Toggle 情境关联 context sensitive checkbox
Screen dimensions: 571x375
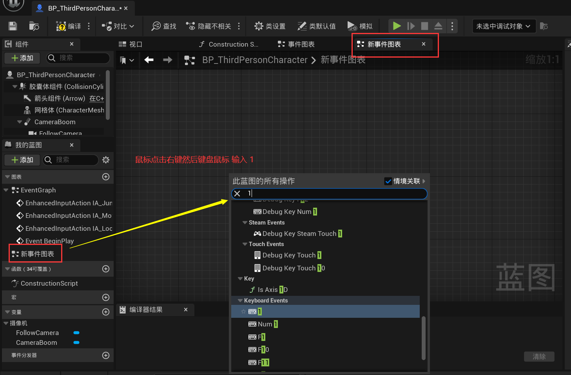pos(388,181)
